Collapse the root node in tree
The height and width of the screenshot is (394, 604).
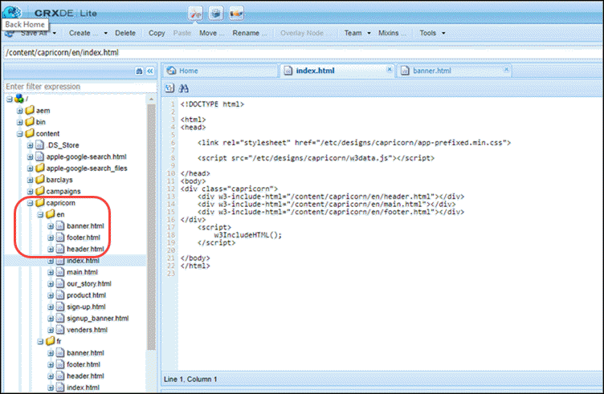pyautogui.click(x=10, y=100)
